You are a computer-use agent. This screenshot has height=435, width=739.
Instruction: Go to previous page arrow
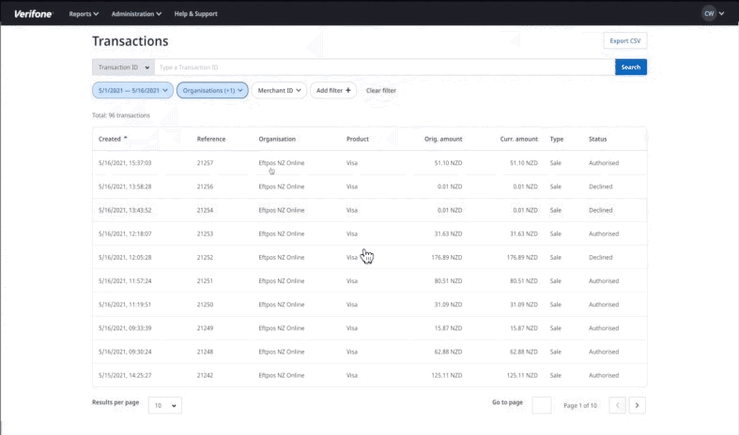[x=617, y=405]
